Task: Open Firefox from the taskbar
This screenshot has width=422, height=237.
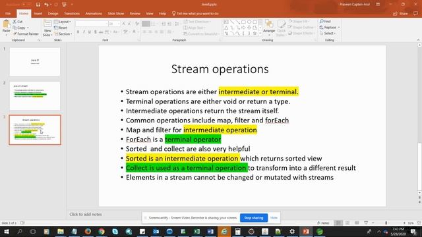Action: [x=88, y=231]
